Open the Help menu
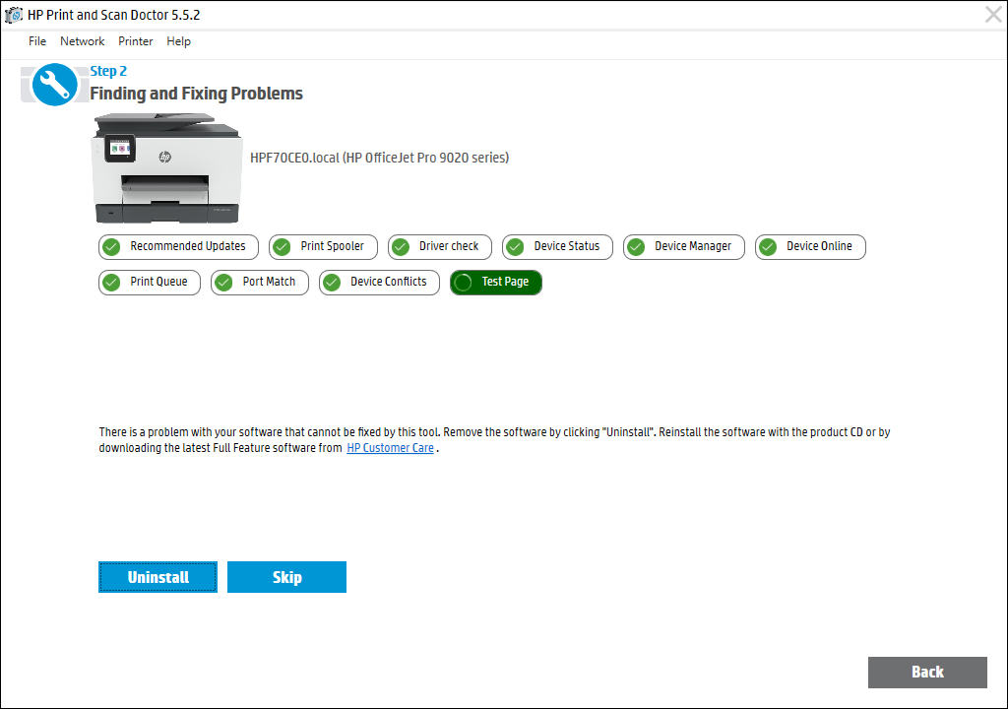The height and width of the screenshot is (709, 1008). click(x=178, y=41)
